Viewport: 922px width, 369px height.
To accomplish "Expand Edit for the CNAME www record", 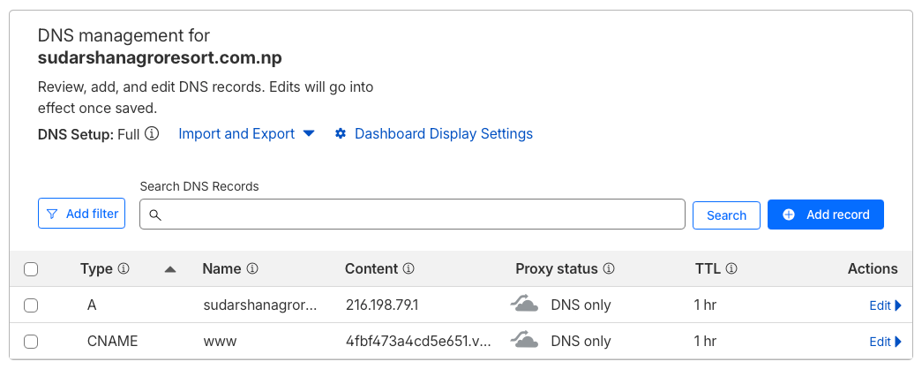I will [x=884, y=342].
